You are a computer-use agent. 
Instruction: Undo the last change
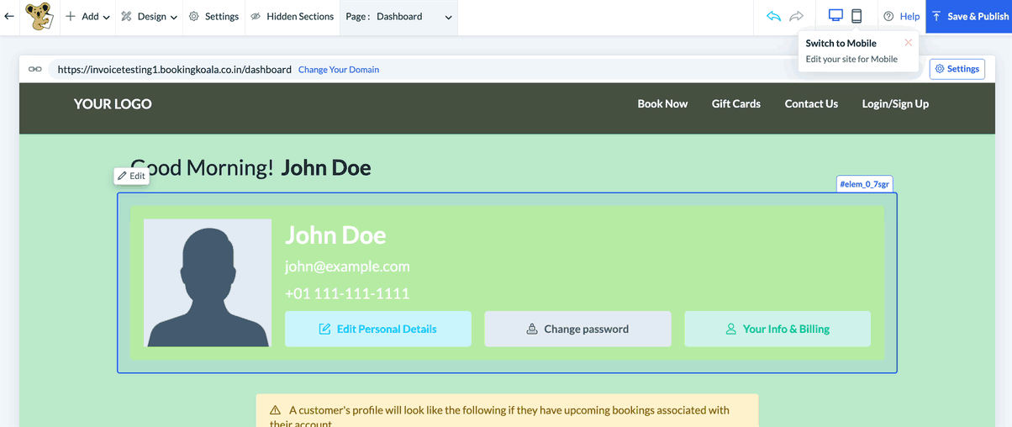[x=773, y=17]
